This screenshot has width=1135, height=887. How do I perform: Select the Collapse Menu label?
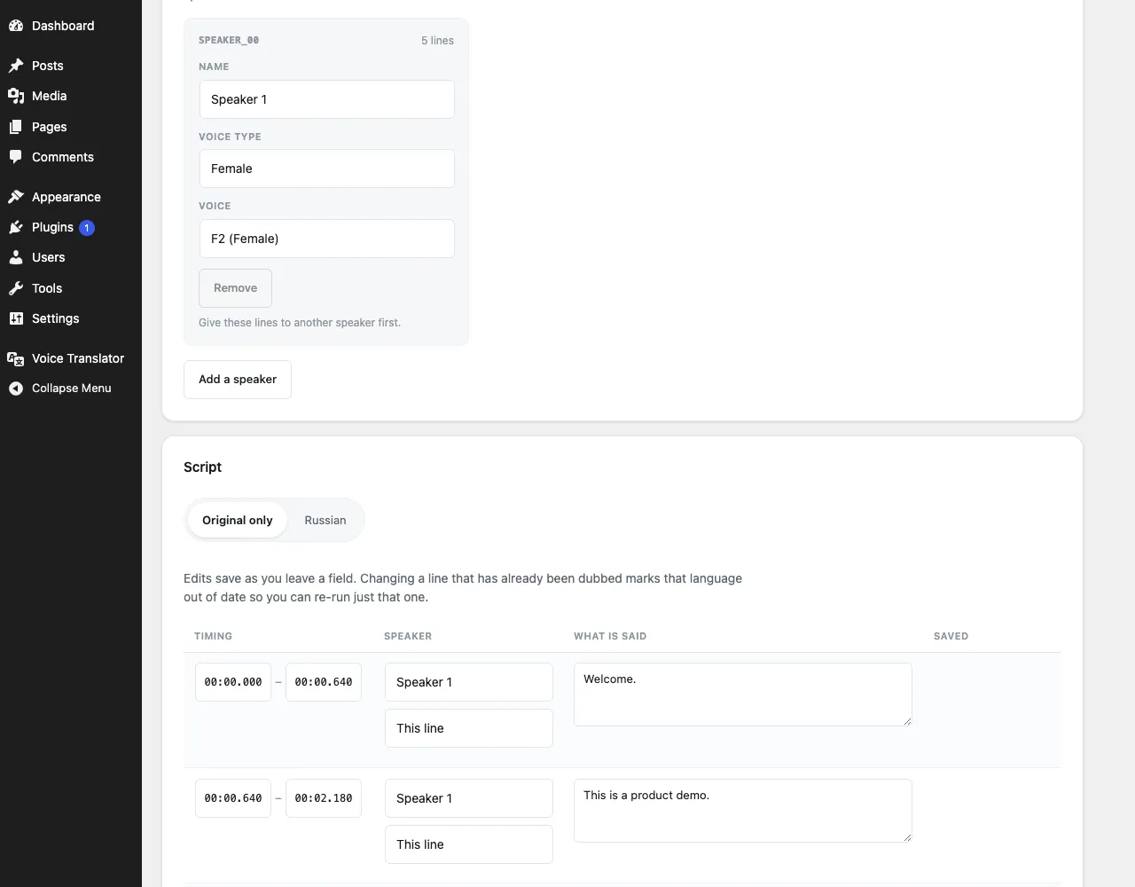[x=72, y=389]
